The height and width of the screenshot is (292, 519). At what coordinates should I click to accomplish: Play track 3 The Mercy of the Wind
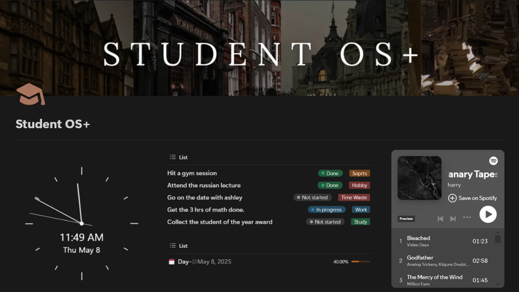click(435, 277)
